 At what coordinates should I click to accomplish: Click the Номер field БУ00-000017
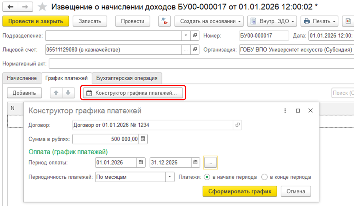(264, 35)
